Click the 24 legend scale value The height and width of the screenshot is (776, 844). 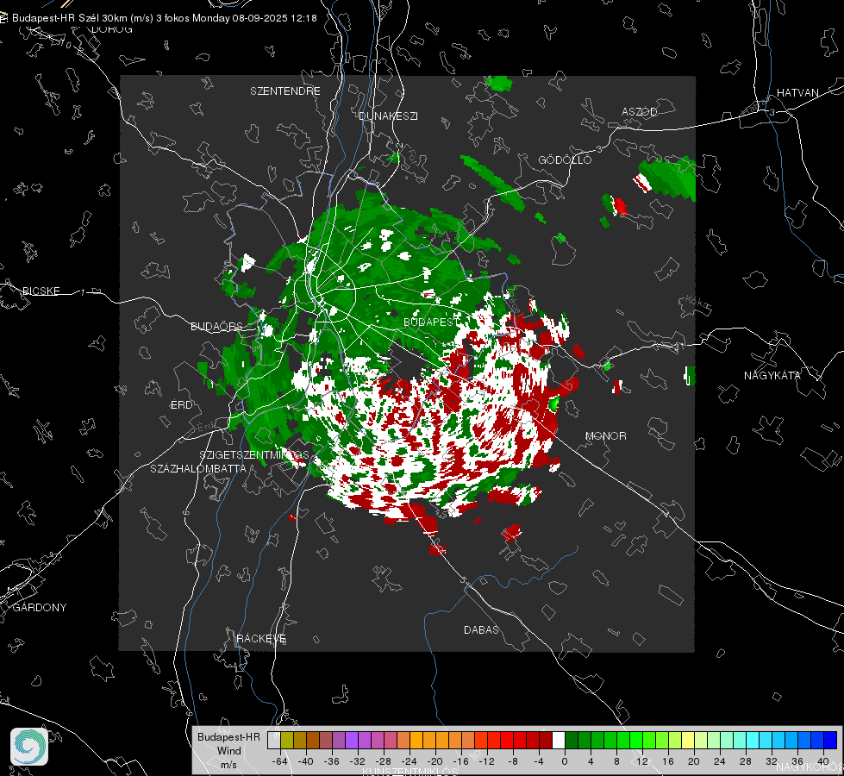(720, 761)
